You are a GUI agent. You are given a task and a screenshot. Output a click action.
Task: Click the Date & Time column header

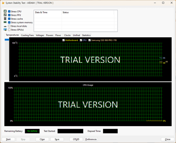41,12
